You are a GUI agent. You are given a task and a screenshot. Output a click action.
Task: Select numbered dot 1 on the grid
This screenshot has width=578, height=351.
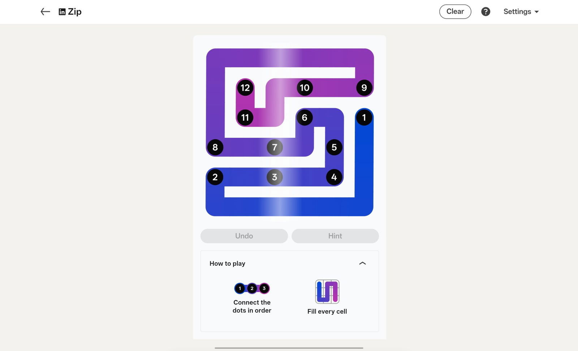pos(364,117)
